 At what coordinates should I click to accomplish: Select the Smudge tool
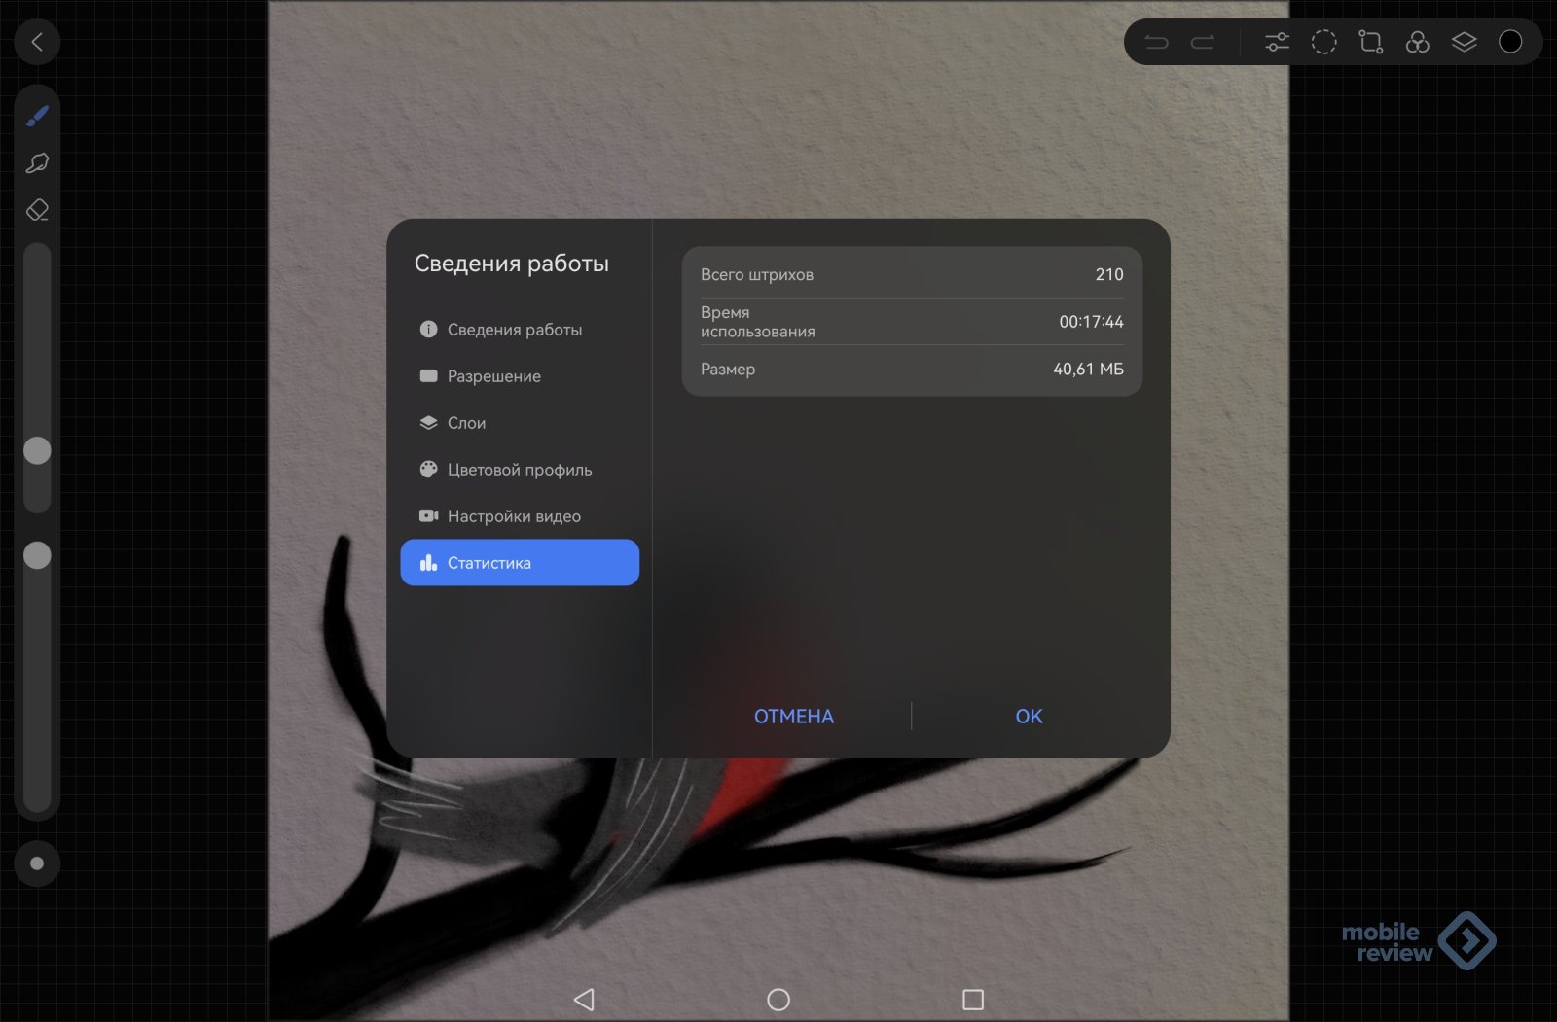click(37, 163)
